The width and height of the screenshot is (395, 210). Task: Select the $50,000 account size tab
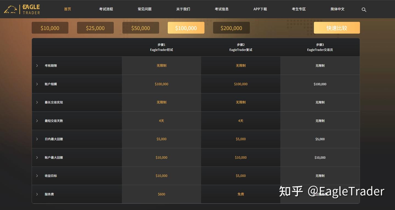[141, 28]
